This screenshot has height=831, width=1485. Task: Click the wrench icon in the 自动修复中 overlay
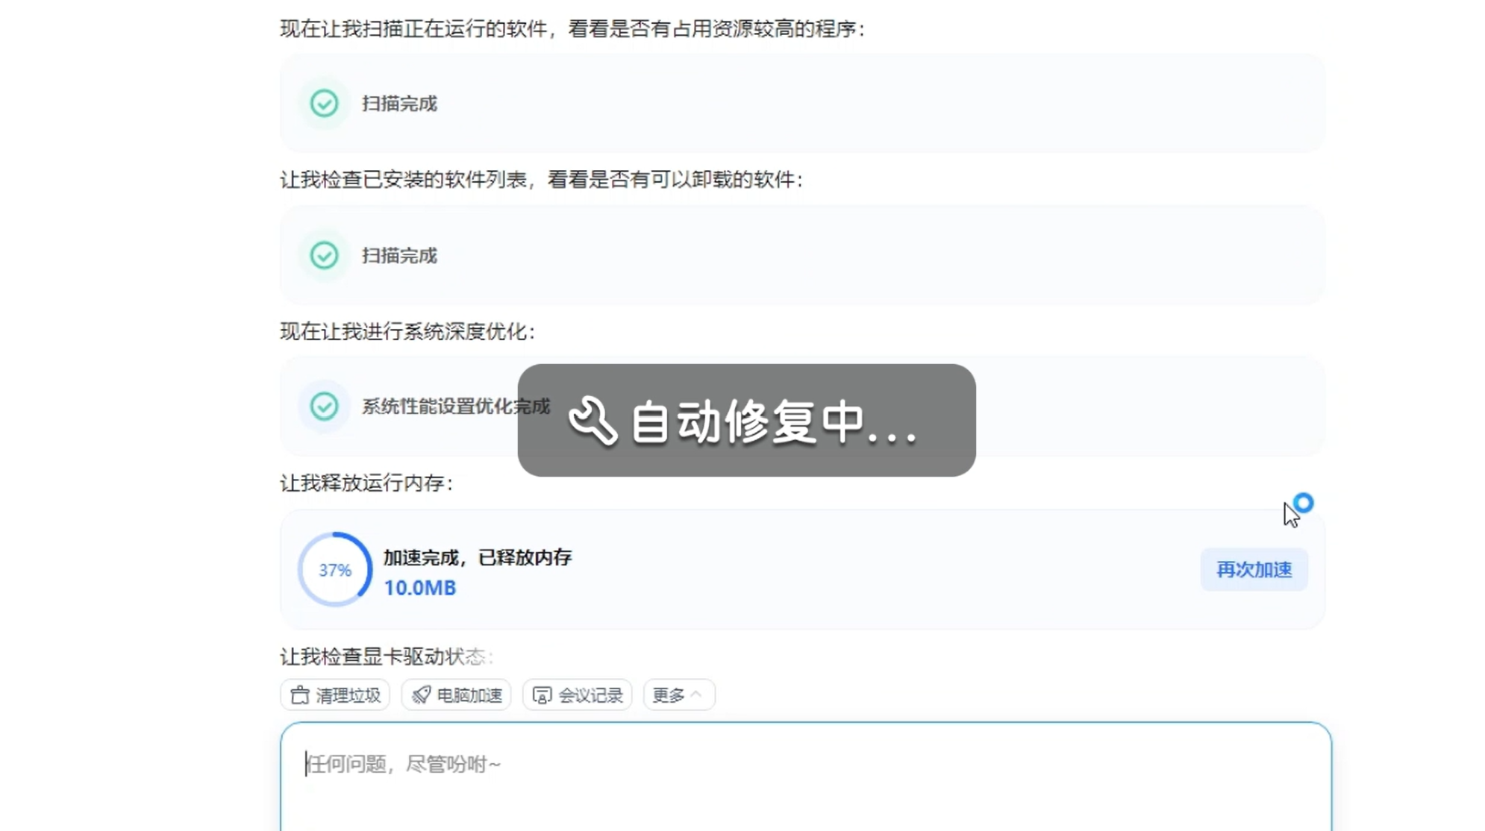(x=593, y=421)
